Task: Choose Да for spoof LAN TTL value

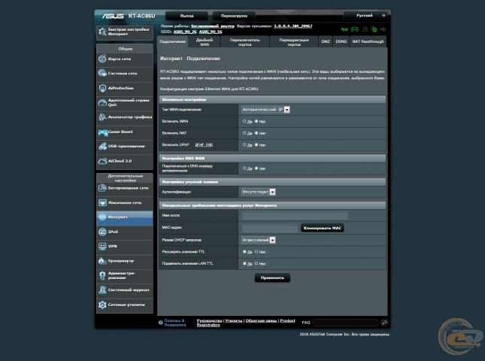Action: coord(244,264)
